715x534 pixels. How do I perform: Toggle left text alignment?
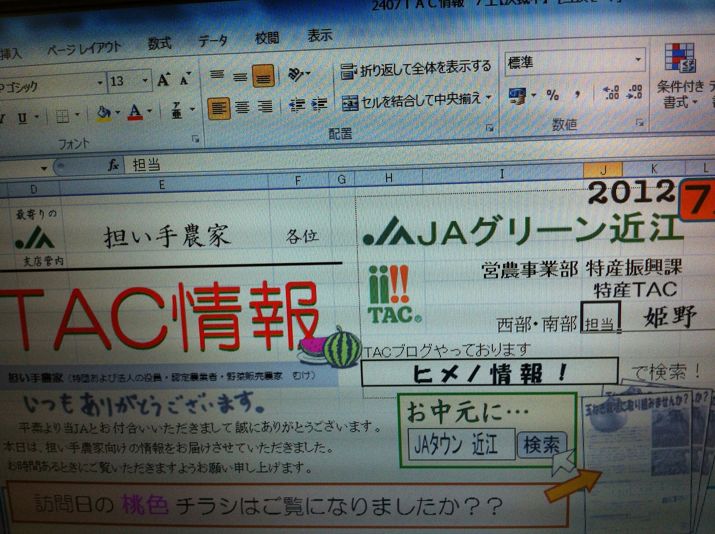click(x=219, y=109)
